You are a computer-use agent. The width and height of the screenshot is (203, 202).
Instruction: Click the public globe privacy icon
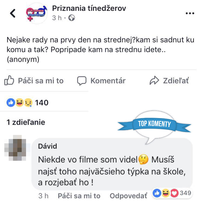pyautogui.click(x=72, y=18)
